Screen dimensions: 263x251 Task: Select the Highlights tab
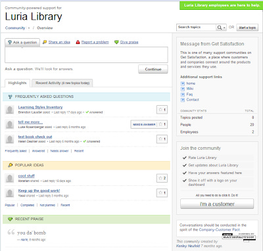17,83
